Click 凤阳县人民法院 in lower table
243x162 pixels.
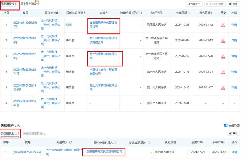pyautogui.click(x=164, y=152)
